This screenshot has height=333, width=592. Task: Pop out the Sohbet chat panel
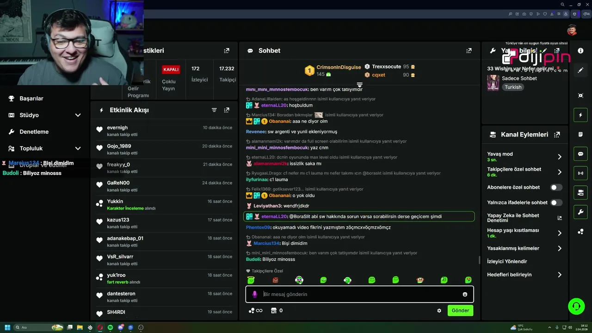469,51
